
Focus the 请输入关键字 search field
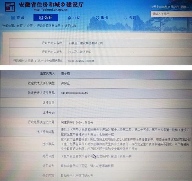pos(171,14)
